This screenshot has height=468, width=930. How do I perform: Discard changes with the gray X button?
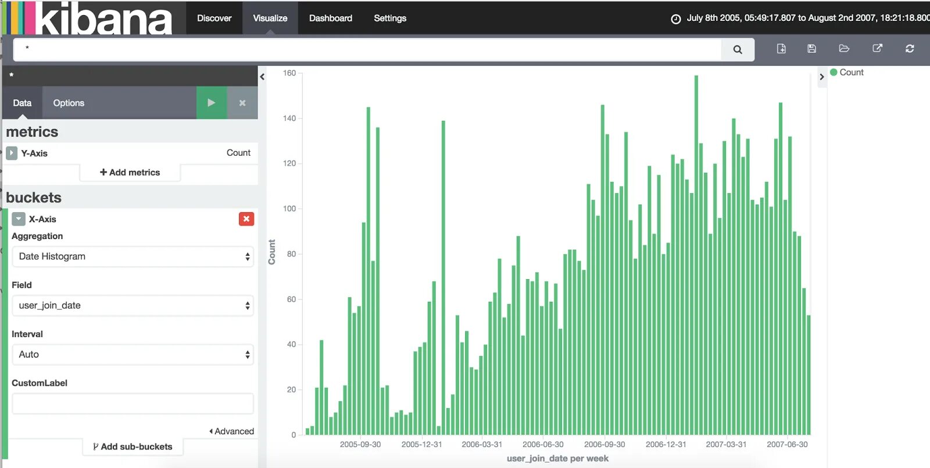242,103
